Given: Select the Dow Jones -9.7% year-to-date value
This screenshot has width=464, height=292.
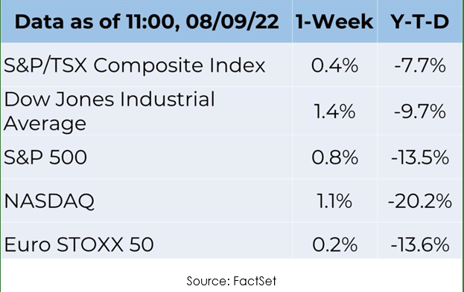Looking at the screenshot, I should point(420,111).
